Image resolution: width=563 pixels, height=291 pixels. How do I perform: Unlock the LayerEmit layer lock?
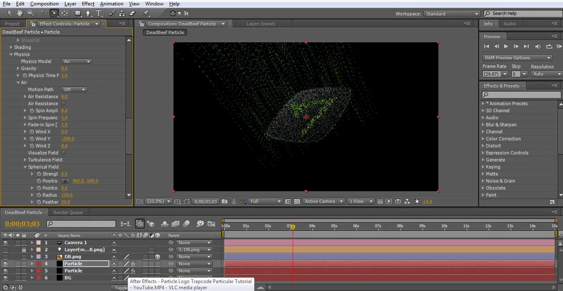point(24,250)
